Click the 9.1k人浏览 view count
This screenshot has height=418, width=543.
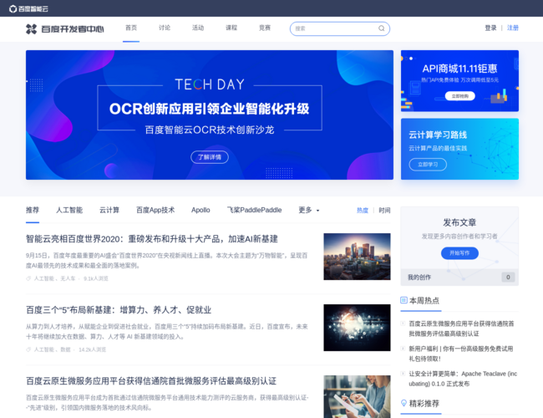click(96, 278)
